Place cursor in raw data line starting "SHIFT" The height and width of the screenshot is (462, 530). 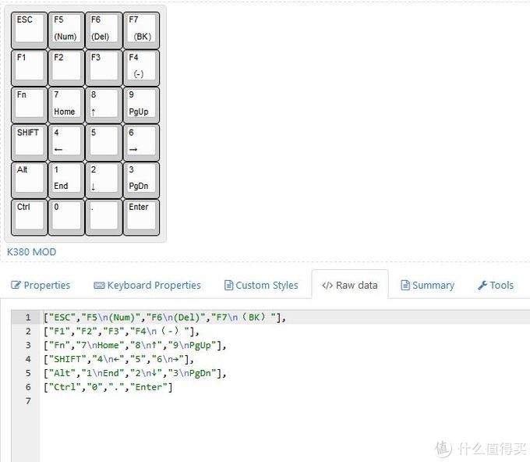click(x=118, y=359)
